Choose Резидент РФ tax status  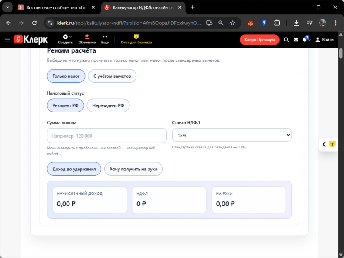[65, 105]
